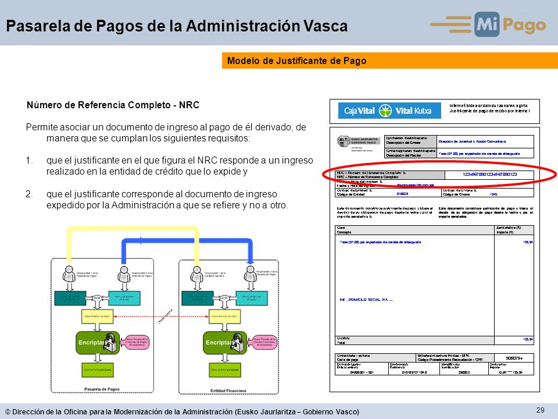The height and width of the screenshot is (419, 558).
Task: Click XOR node in Pasarela de Pagos box
Action: [x=97, y=298]
